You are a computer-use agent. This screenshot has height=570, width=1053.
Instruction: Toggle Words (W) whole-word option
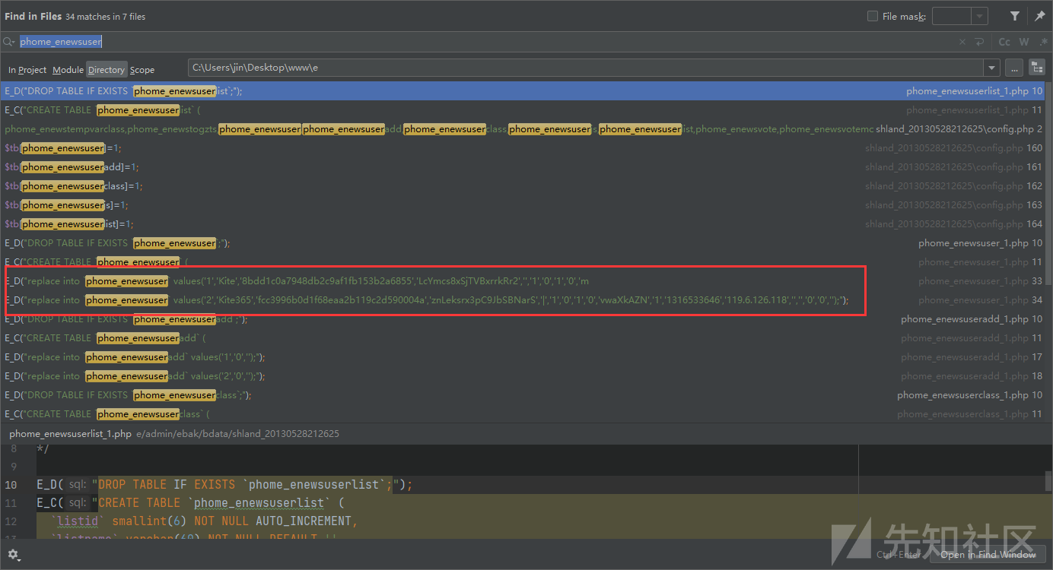tap(1024, 42)
